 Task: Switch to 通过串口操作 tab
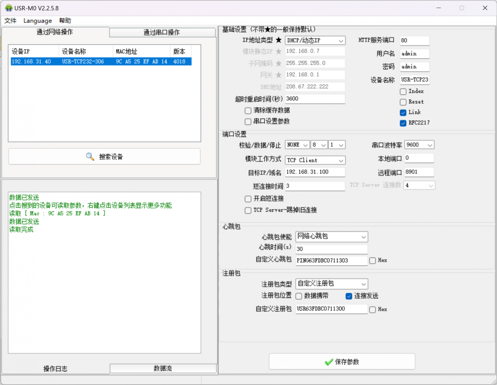click(x=162, y=32)
